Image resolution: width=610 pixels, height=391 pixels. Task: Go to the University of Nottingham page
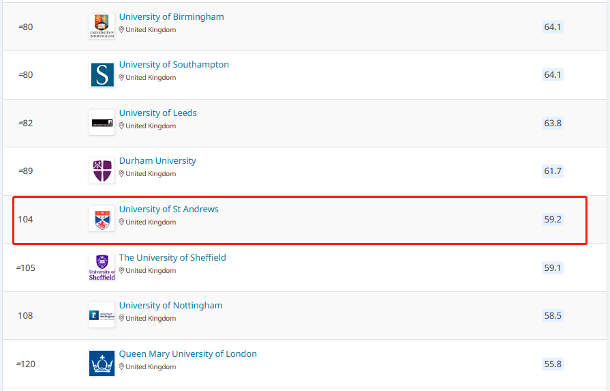tap(170, 306)
